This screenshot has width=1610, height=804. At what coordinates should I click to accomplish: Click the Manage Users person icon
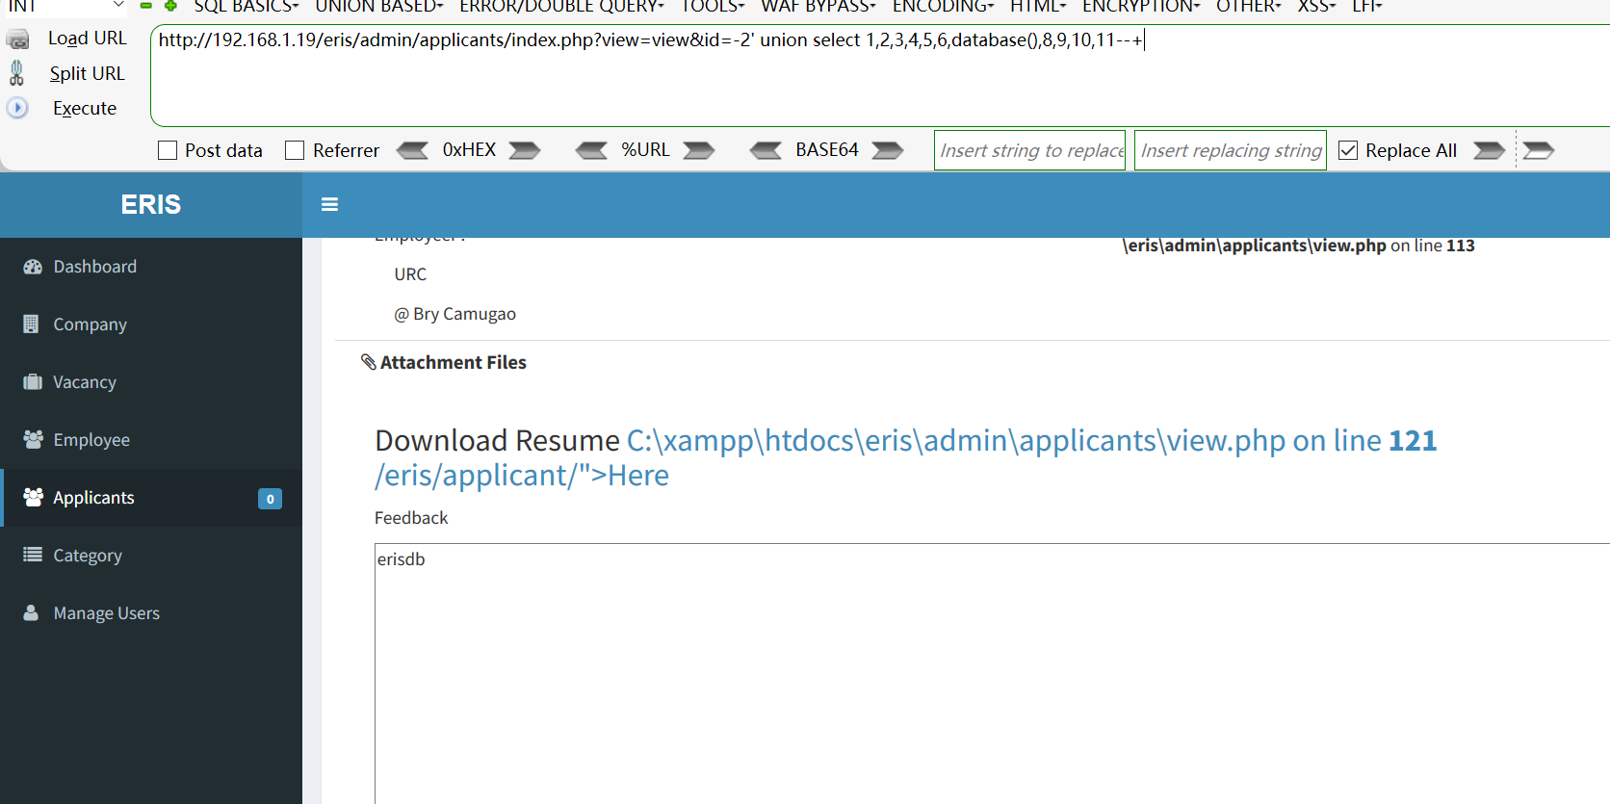[x=31, y=612]
